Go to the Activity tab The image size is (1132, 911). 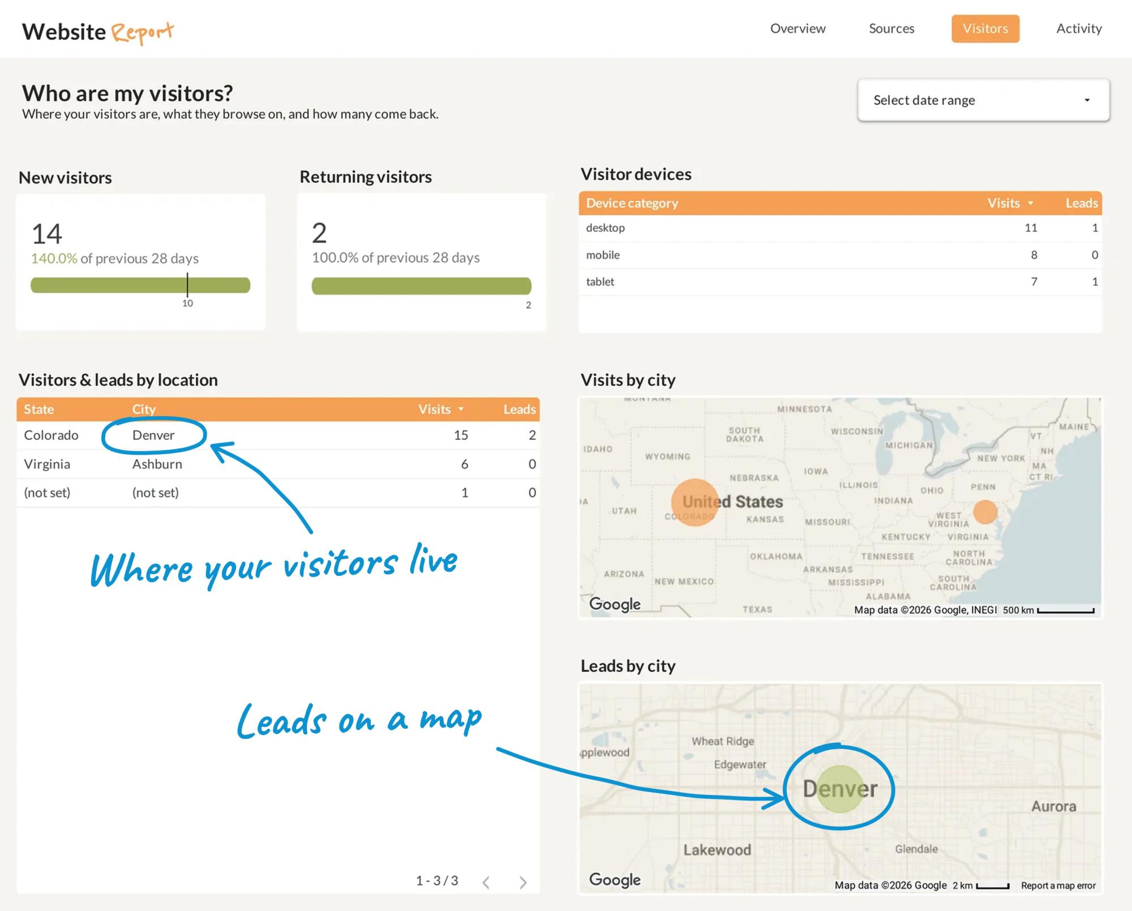click(x=1079, y=28)
